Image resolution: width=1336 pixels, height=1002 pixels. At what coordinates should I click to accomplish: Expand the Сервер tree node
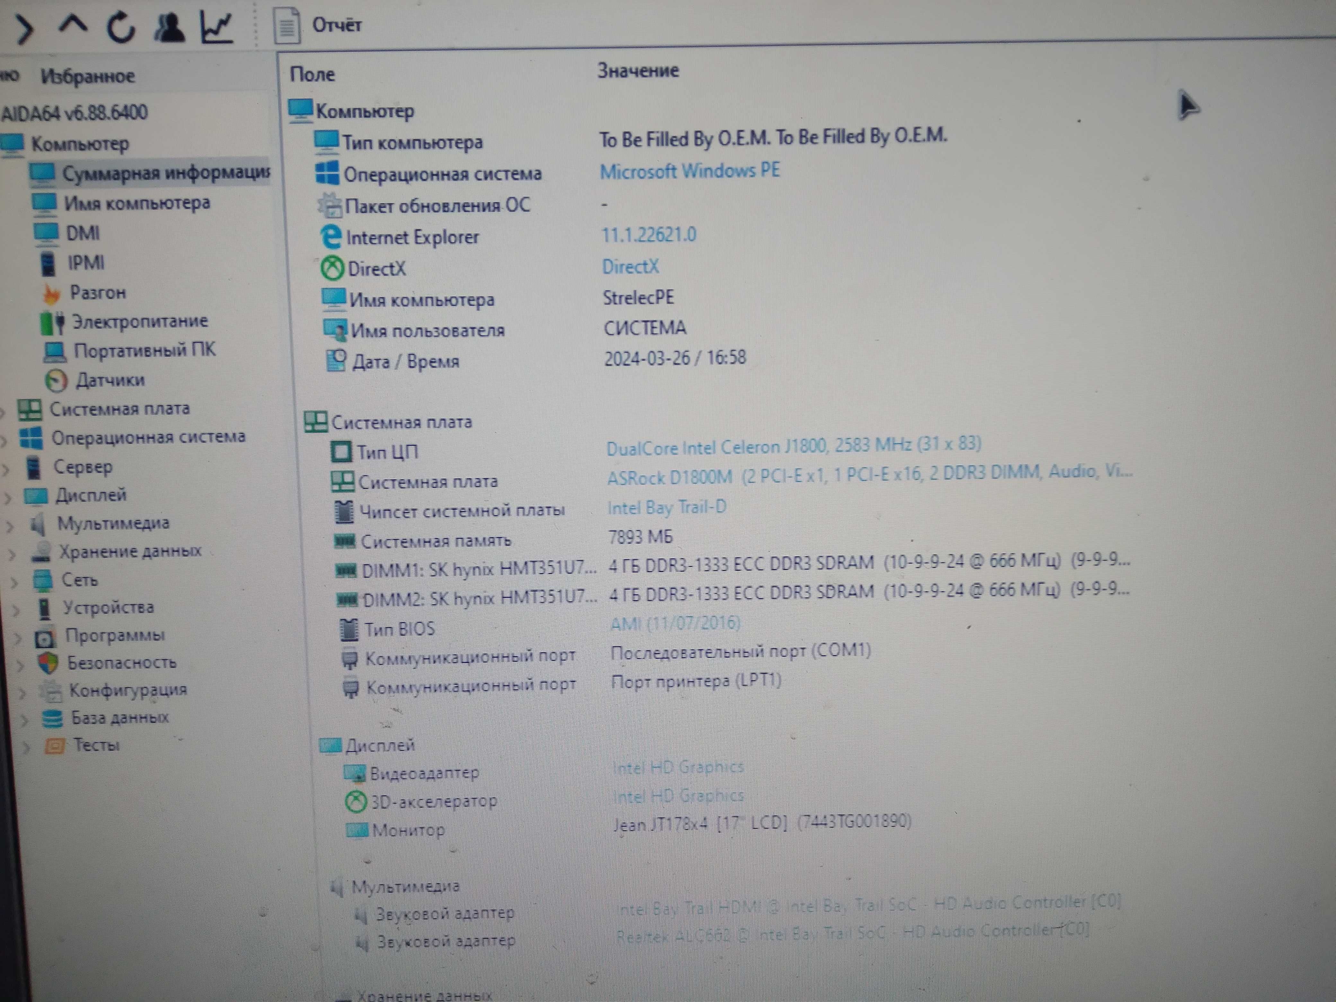[6, 469]
